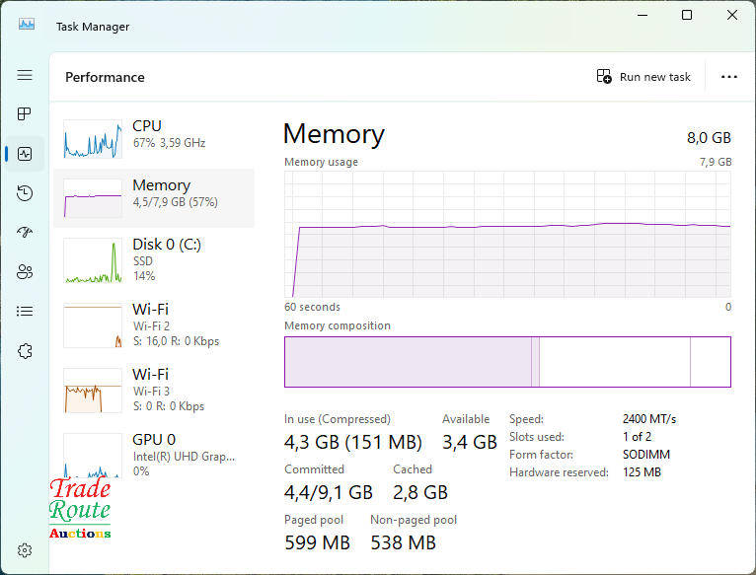Click the Memory usage graph
Screen dimensions: 756x575
point(507,234)
